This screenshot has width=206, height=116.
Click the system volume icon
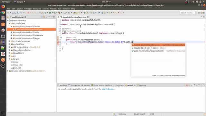197,2
